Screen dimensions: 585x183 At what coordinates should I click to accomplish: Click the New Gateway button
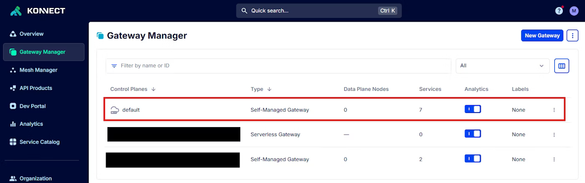coord(542,35)
